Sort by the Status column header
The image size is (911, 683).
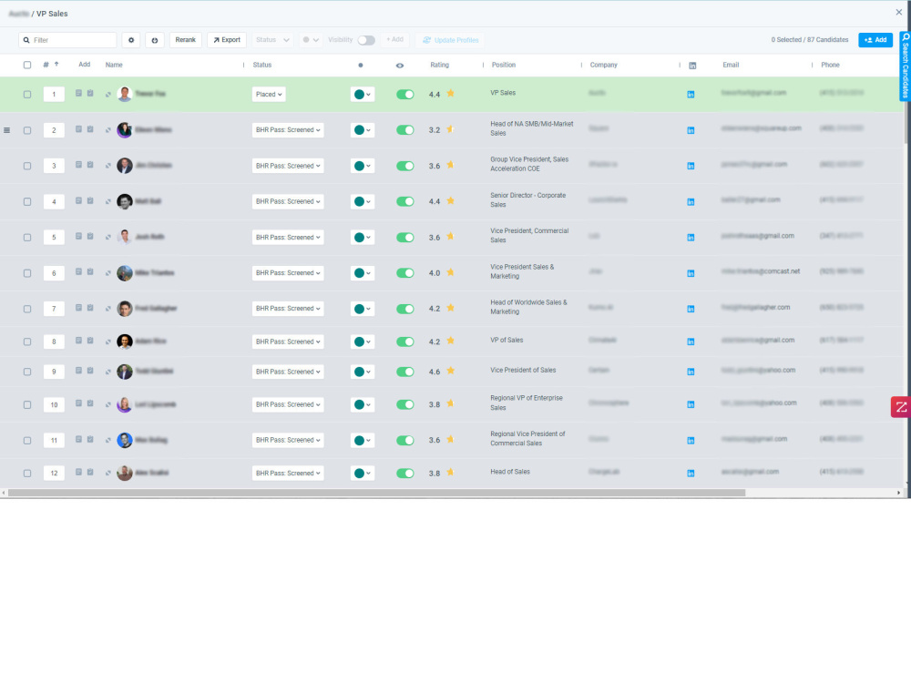click(x=262, y=65)
